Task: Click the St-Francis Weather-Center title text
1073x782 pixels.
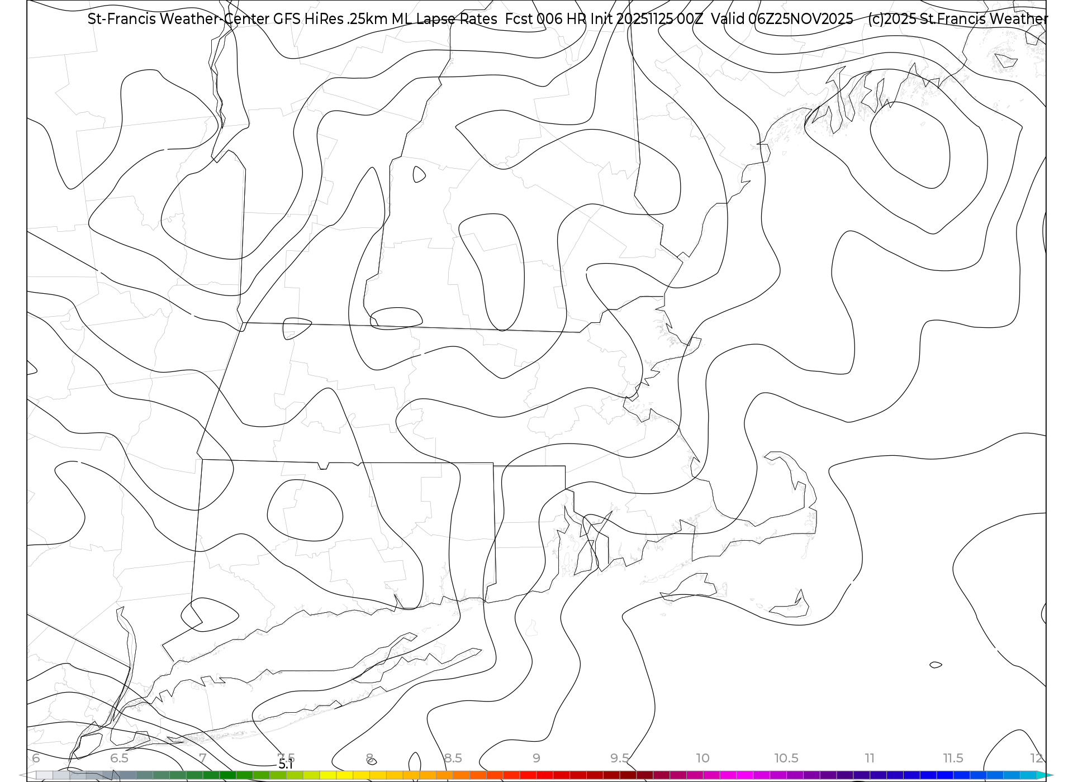Action: click(179, 19)
